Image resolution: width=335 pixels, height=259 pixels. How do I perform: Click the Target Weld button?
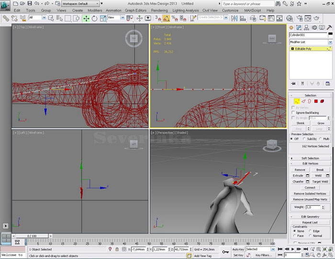(320, 181)
